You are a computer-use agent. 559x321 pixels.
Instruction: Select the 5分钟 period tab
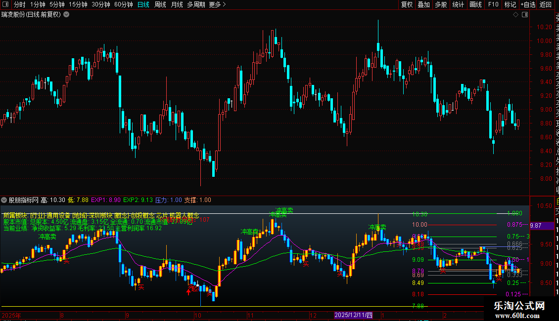(57, 4)
